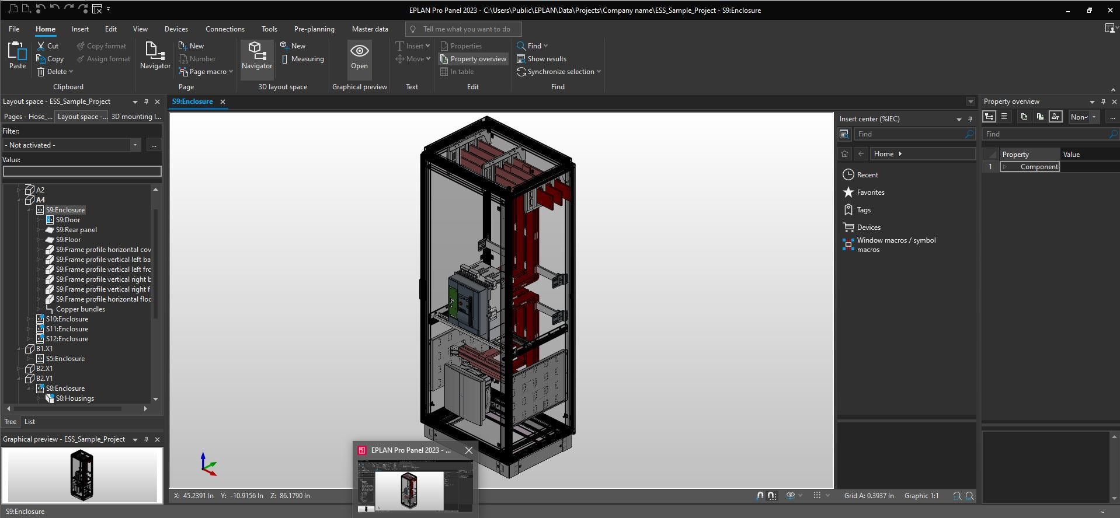Click the Copy button in Clipboard group

(x=50, y=59)
